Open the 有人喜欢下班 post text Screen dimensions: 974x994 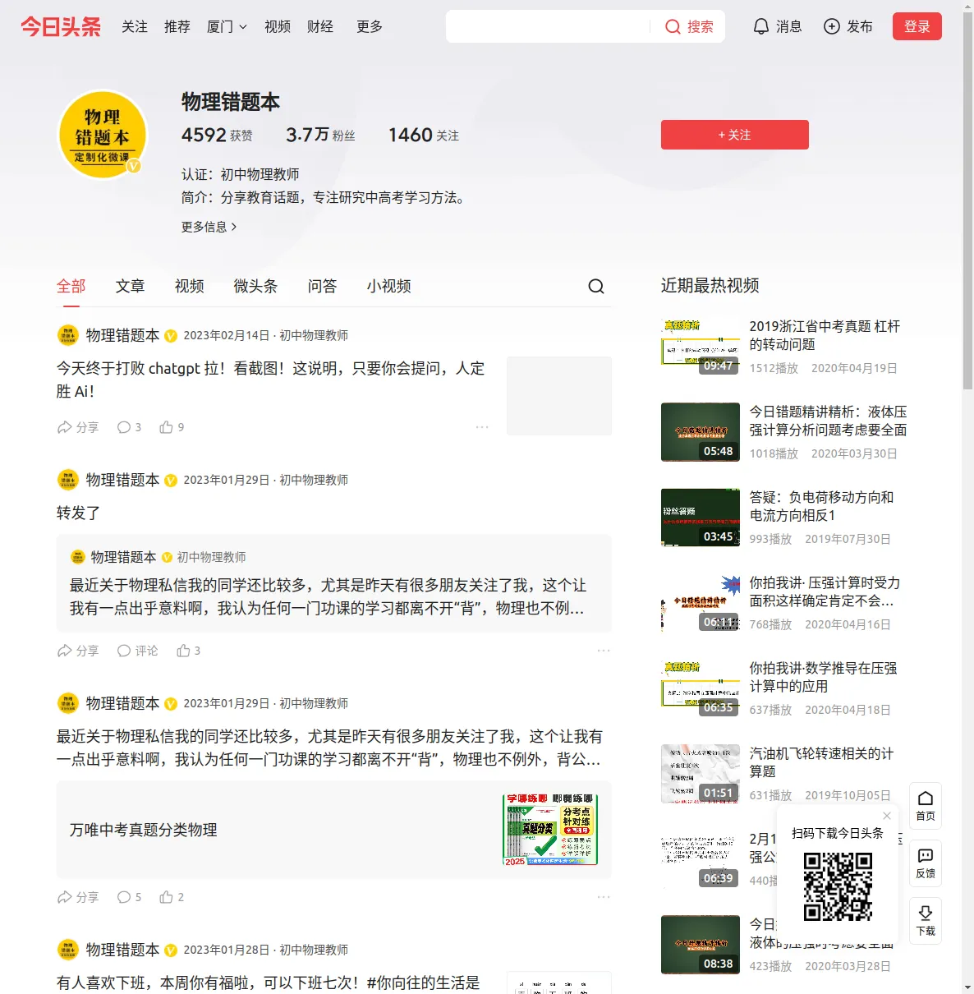(269, 982)
